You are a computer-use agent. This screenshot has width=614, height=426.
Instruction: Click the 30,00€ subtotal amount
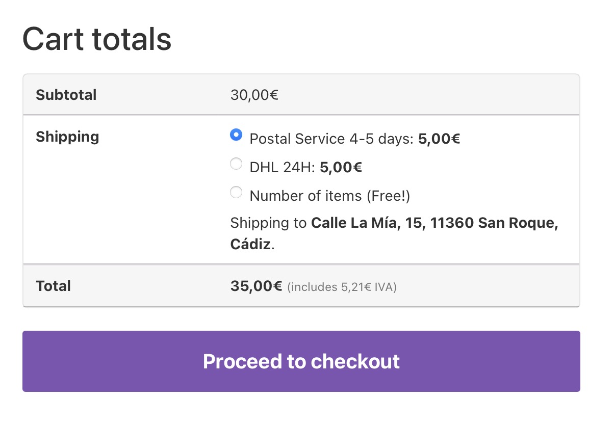254,95
